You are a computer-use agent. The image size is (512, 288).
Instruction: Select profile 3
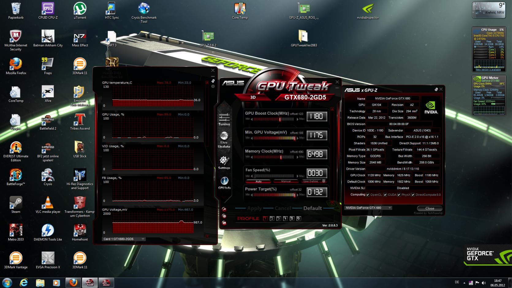tap(279, 218)
